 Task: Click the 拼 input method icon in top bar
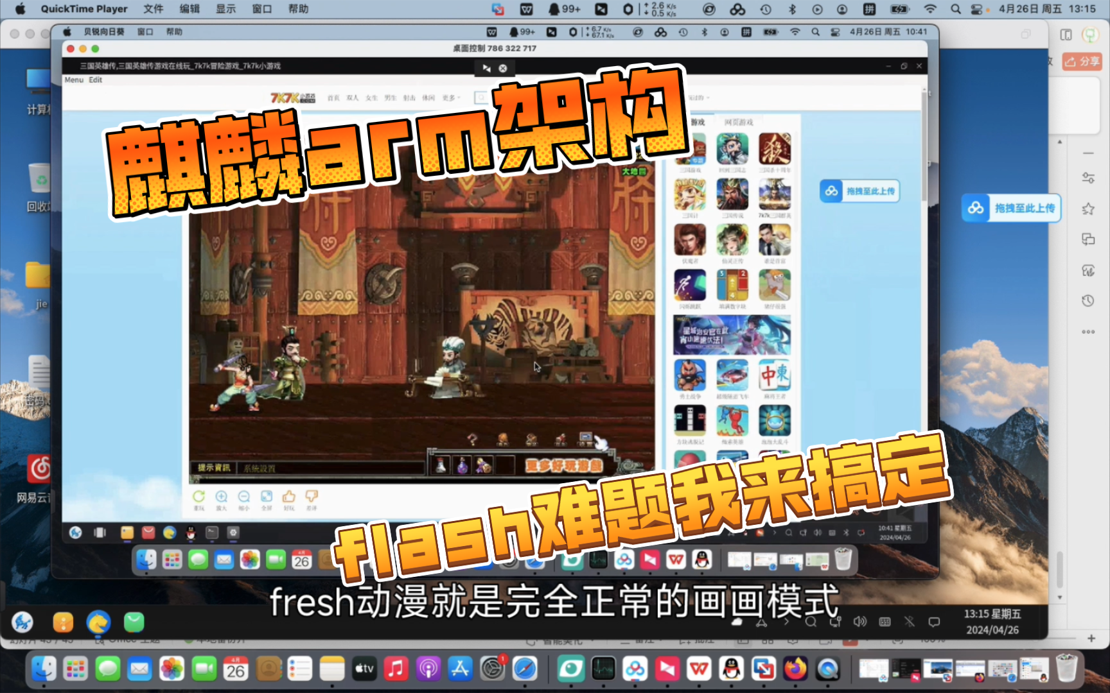869,9
